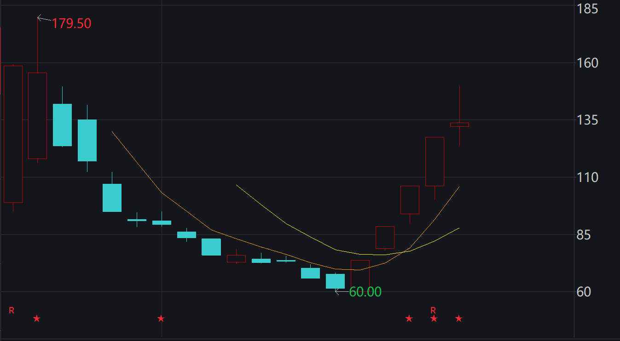The width and height of the screenshot is (620, 341).
Task: Select the 110 price axis label
Action: [588, 177]
